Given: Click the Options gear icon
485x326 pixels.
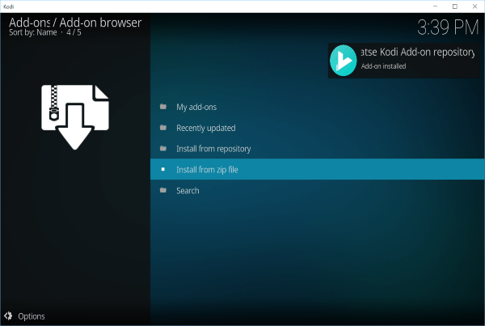Looking at the screenshot, I should coord(8,316).
